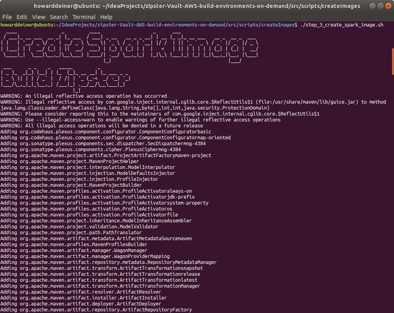The image size is (394, 313).
Task: Click the ProfileActivatoros line
Action: [86, 209]
